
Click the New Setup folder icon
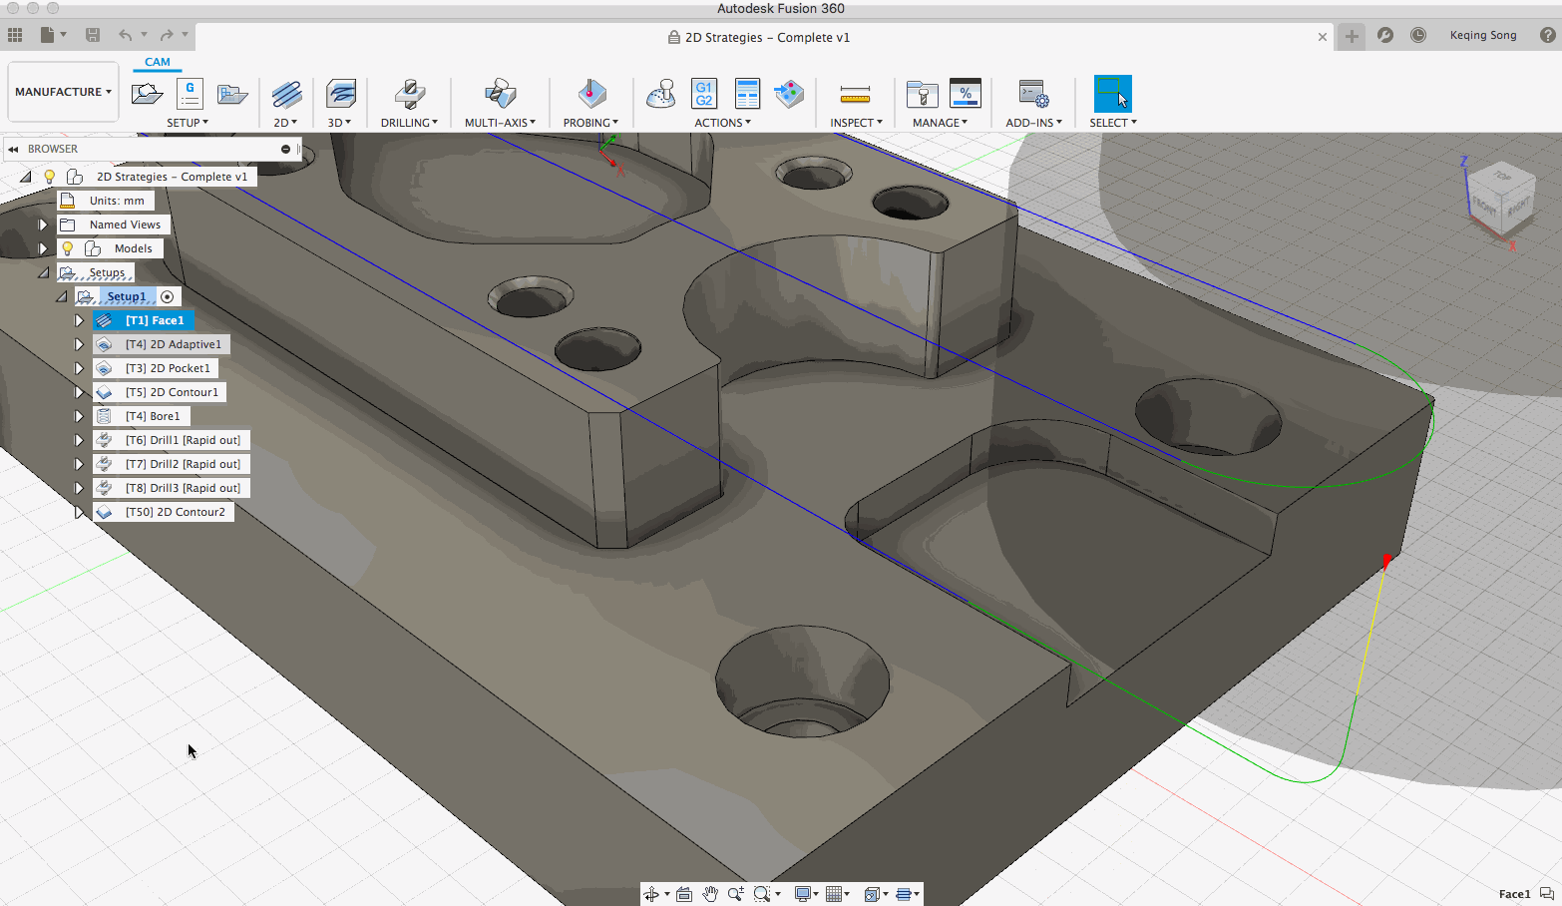coord(147,94)
